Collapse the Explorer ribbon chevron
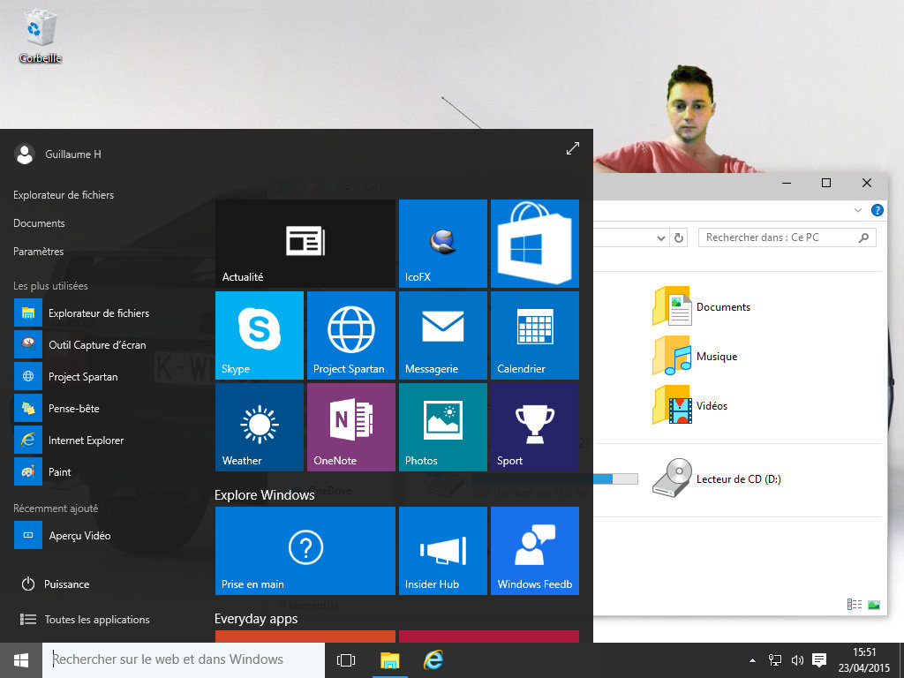 [857, 210]
